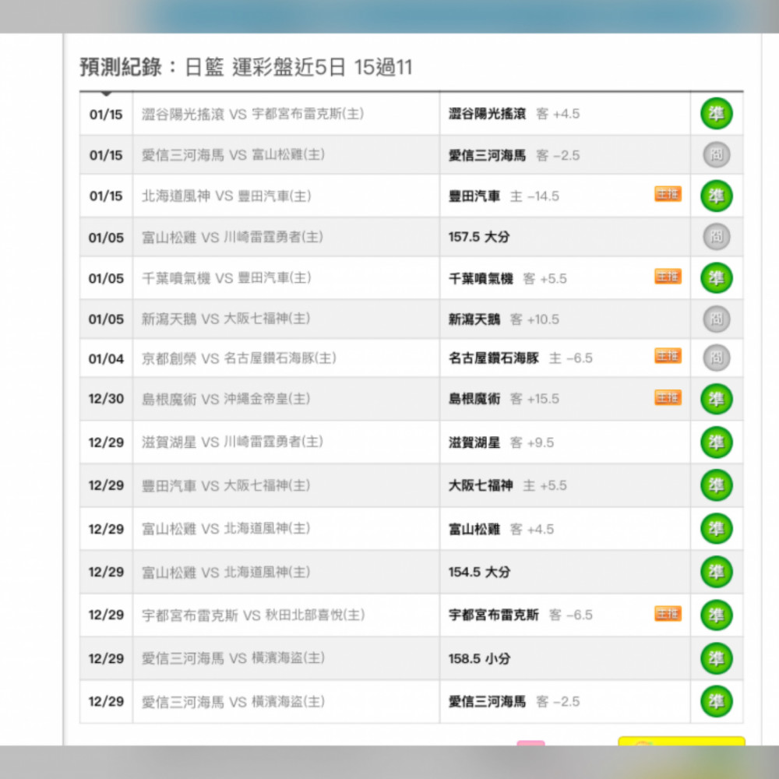
Task: Click pick 愛信三河海馬 客 -2.5 in the 富山松雞(主) row
Action: 514,155
